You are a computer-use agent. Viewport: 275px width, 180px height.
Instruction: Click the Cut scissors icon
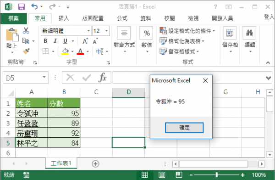click(26, 31)
